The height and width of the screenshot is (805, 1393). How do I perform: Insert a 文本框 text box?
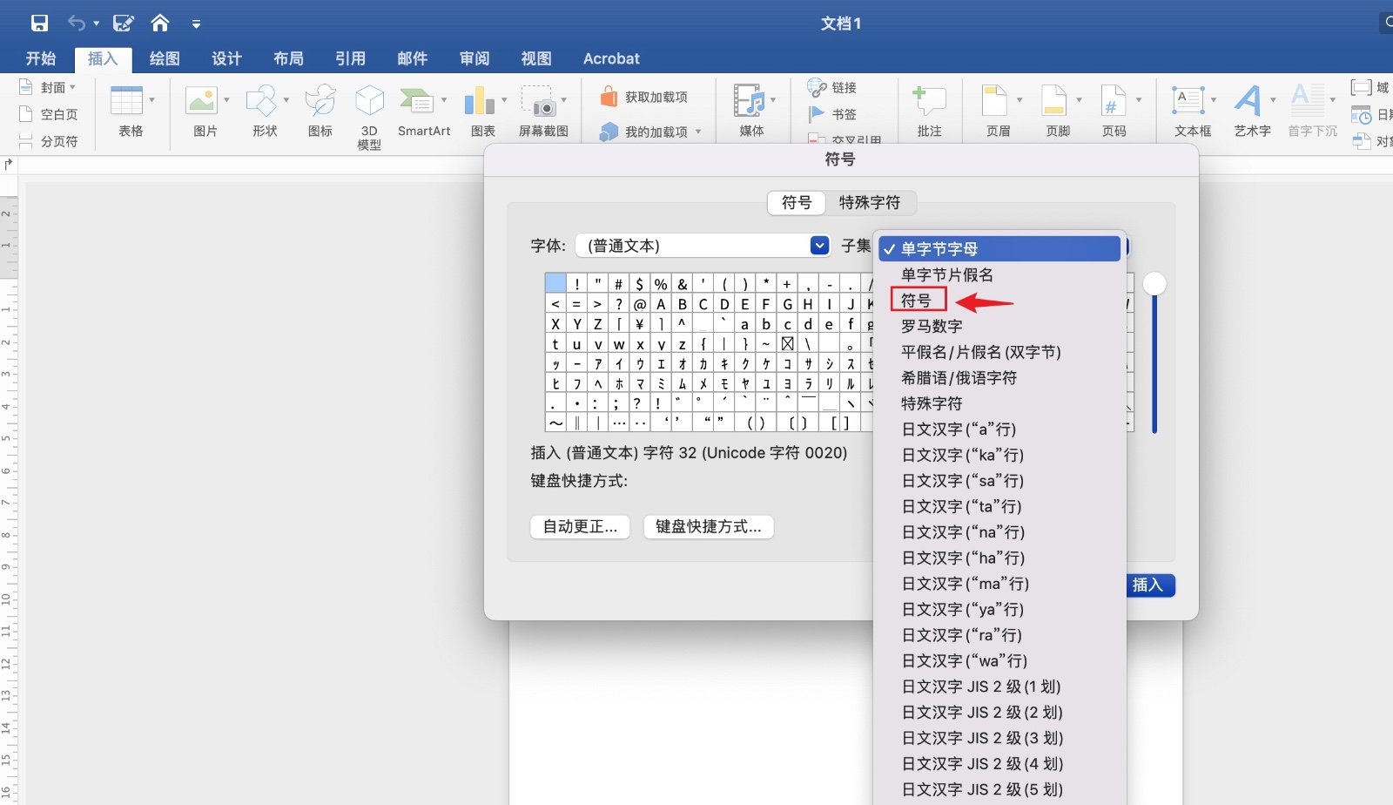click(1193, 111)
